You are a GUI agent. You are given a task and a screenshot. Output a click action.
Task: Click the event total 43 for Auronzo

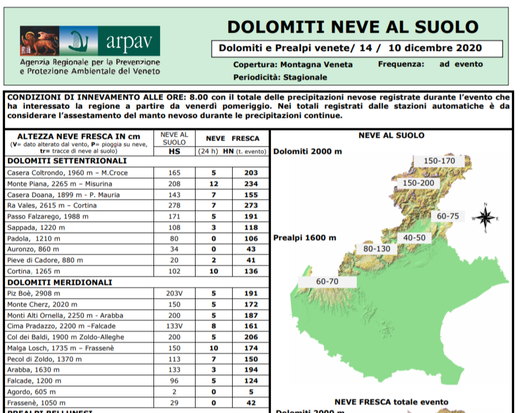pos(251,249)
